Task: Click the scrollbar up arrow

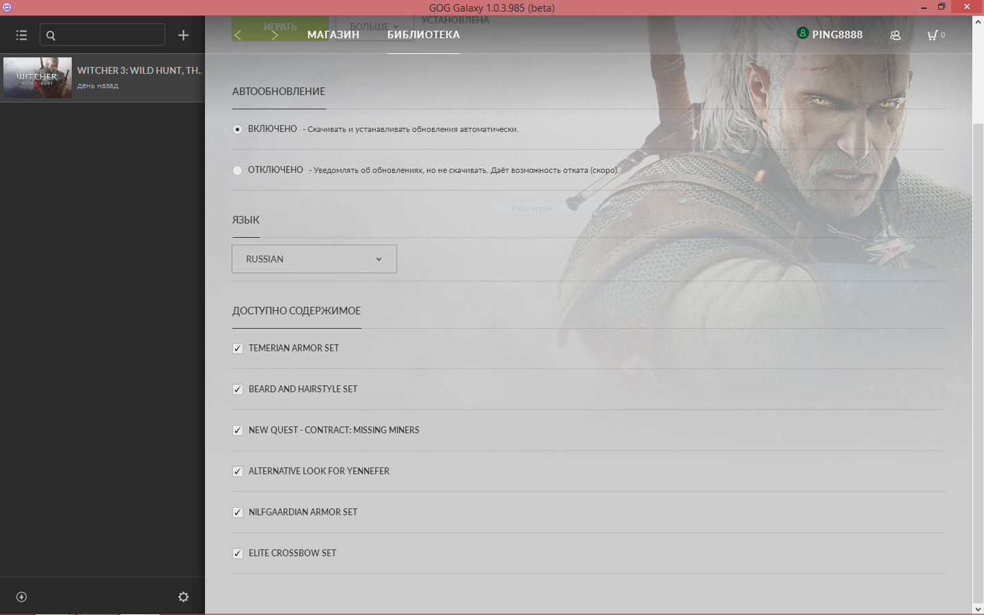Action: click(x=978, y=21)
